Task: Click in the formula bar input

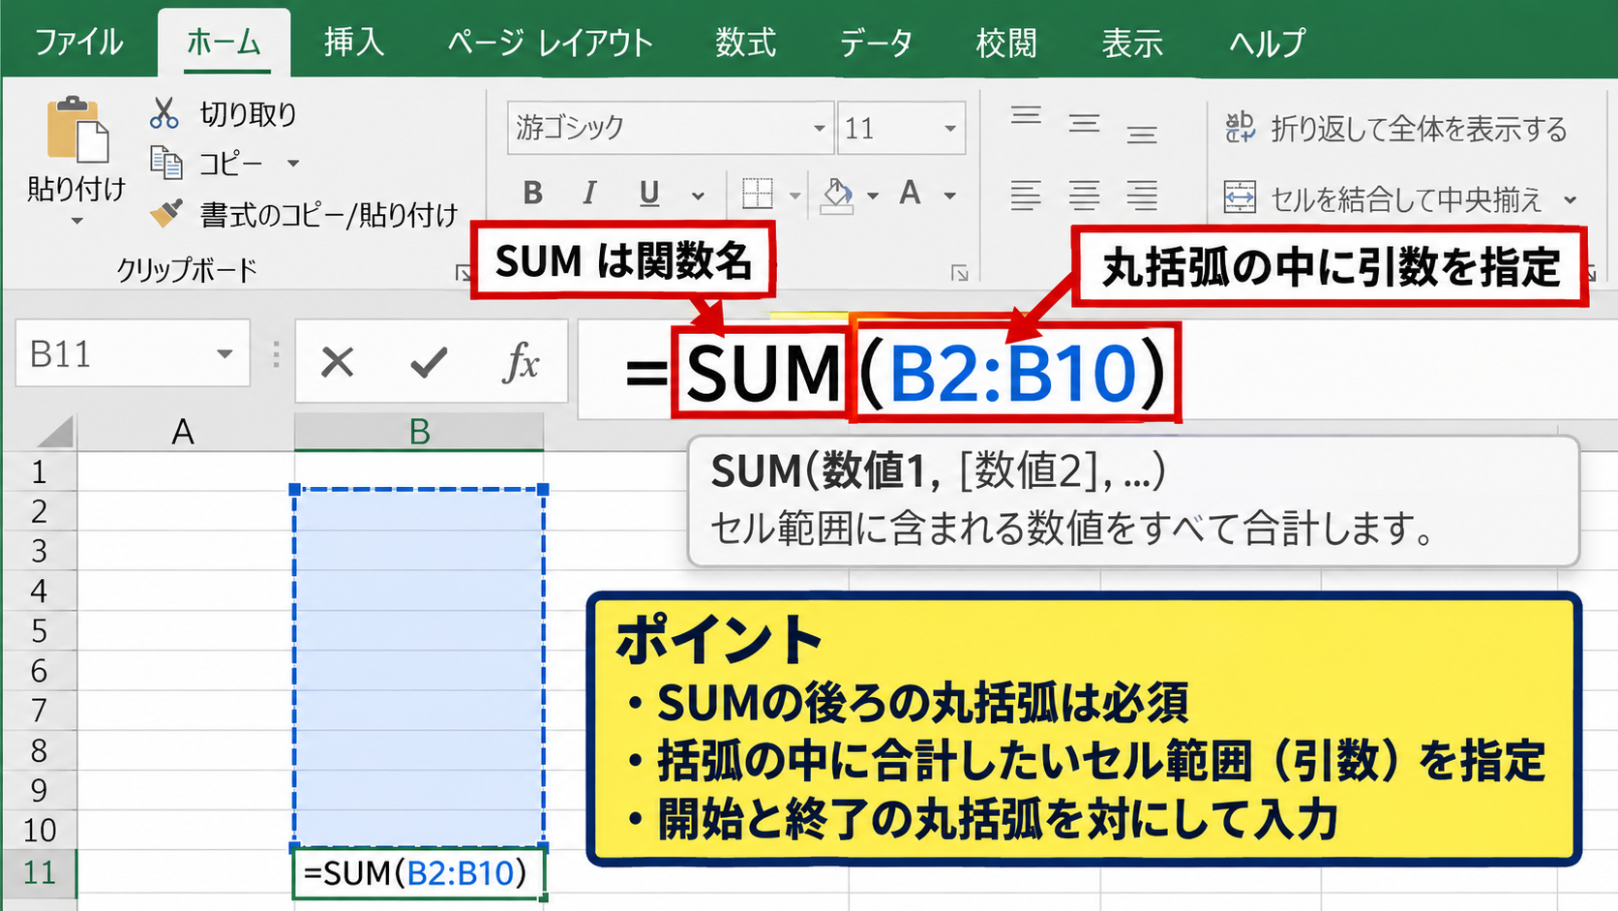Action: coord(1097,371)
